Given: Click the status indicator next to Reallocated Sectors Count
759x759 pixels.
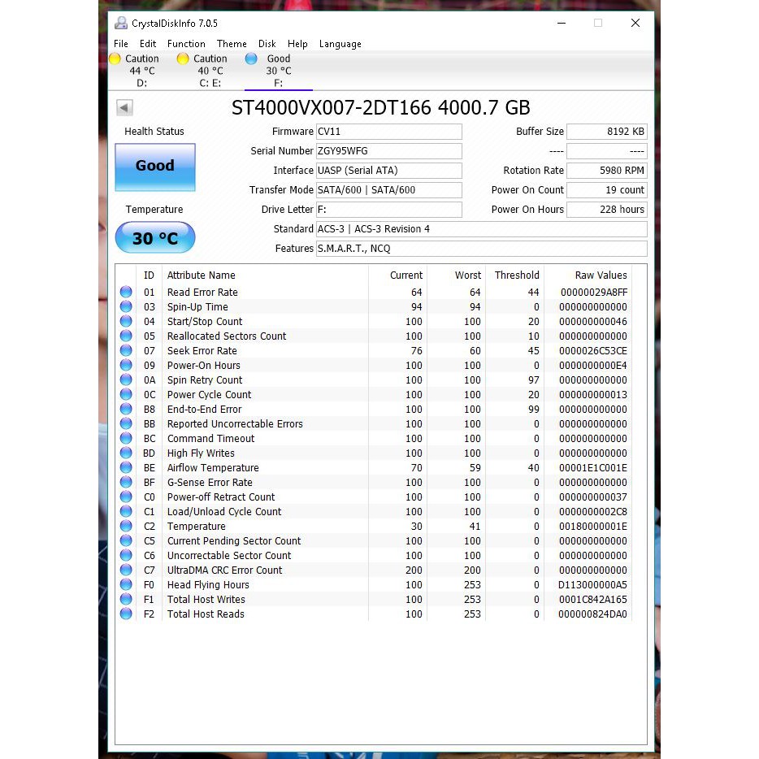Looking at the screenshot, I should point(126,336).
